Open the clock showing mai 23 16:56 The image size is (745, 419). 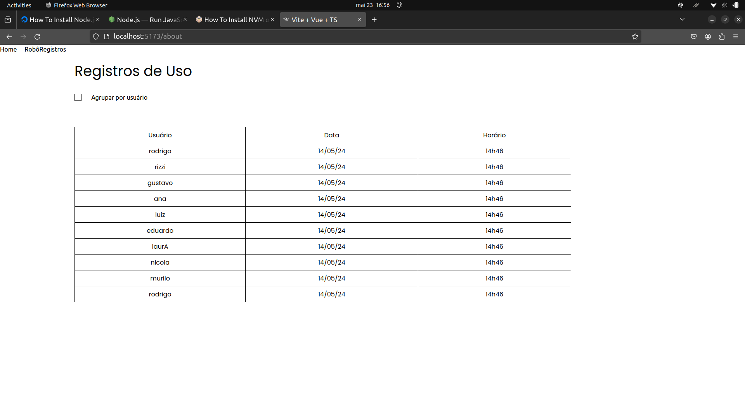(x=372, y=5)
